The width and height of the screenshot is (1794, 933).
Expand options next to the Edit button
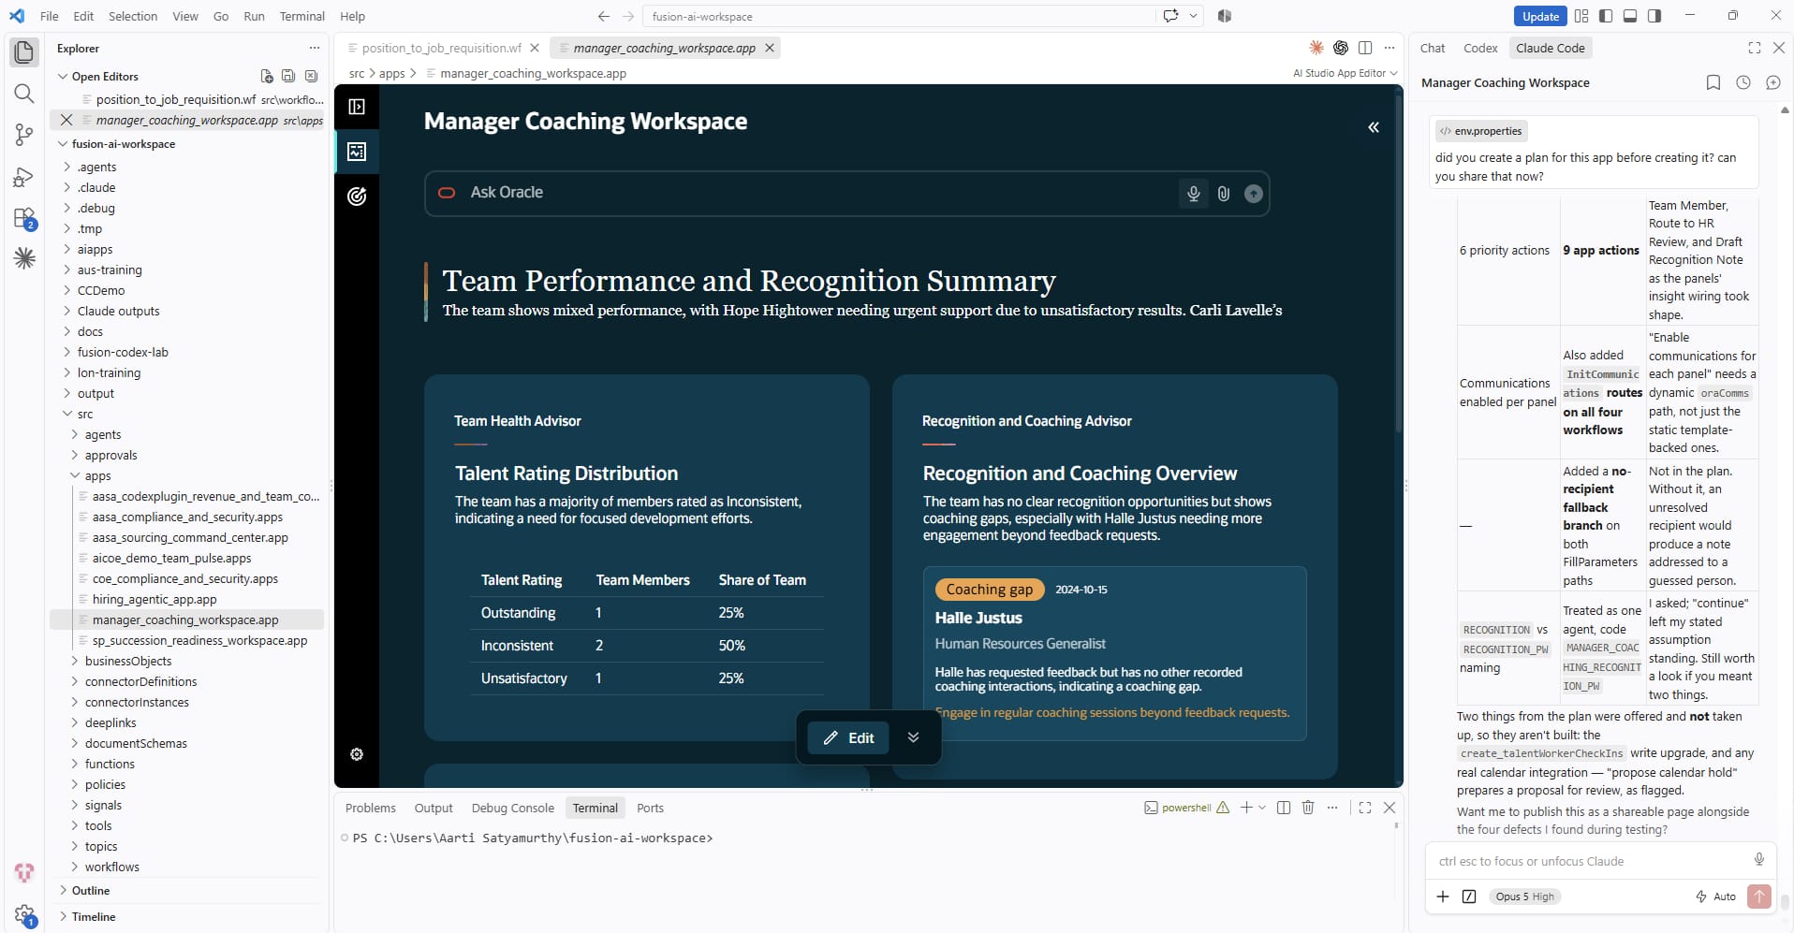coord(913,737)
